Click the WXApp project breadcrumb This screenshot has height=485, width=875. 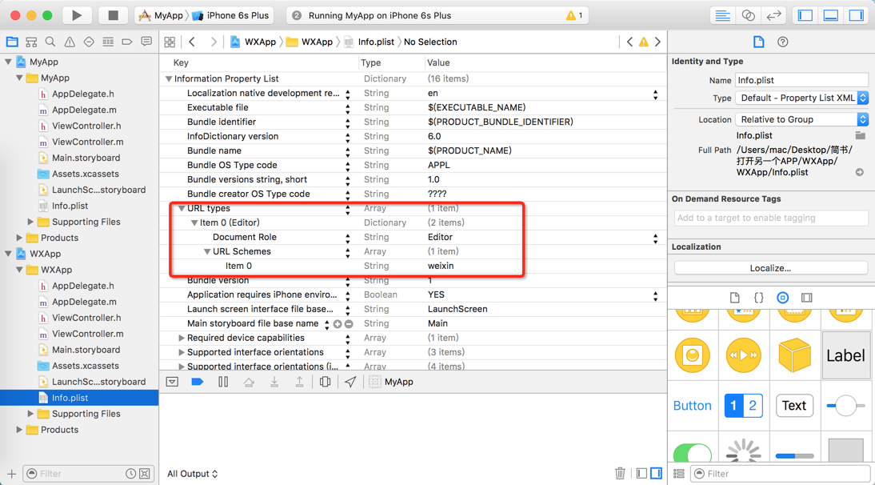coord(253,42)
